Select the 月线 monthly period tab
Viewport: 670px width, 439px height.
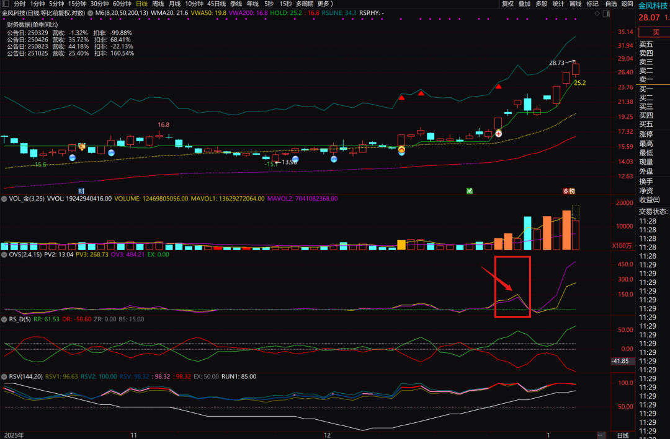pos(175,4)
